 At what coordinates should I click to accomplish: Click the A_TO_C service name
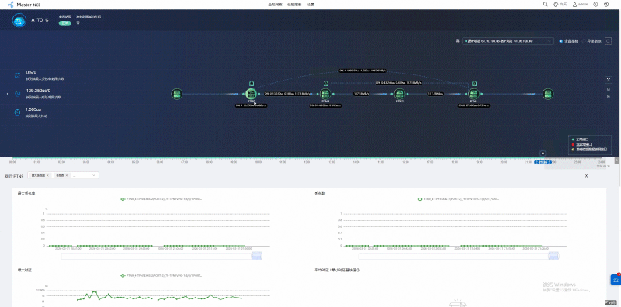40,20
